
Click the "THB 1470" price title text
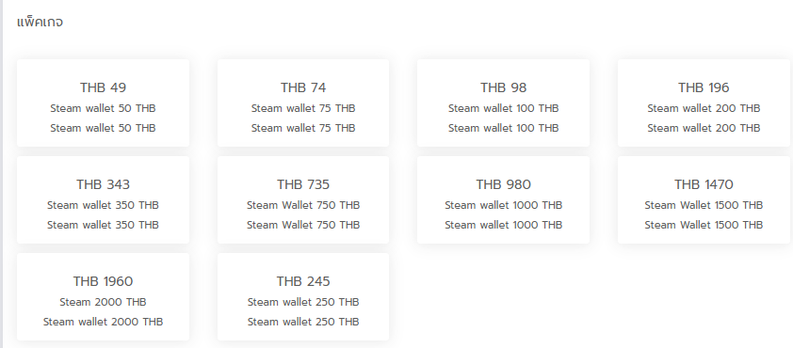[704, 185]
